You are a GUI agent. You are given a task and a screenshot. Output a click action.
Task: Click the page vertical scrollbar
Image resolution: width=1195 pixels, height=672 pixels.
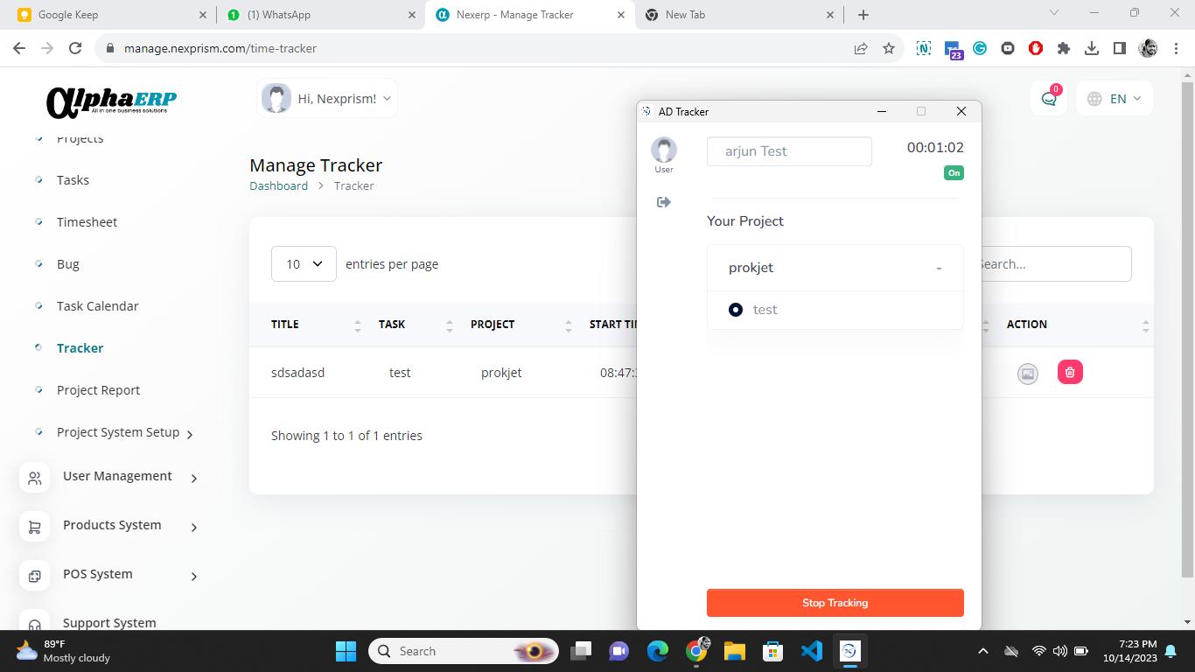[1187, 332]
